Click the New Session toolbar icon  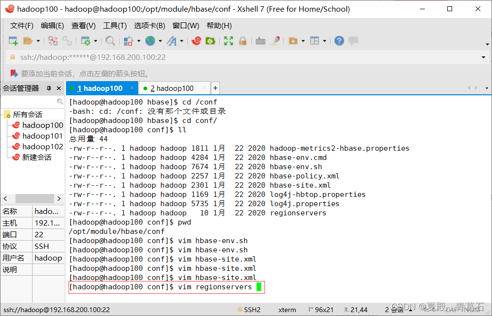pyautogui.click(x=13, y=41)
